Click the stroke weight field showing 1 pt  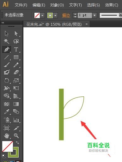click(85, 16)
